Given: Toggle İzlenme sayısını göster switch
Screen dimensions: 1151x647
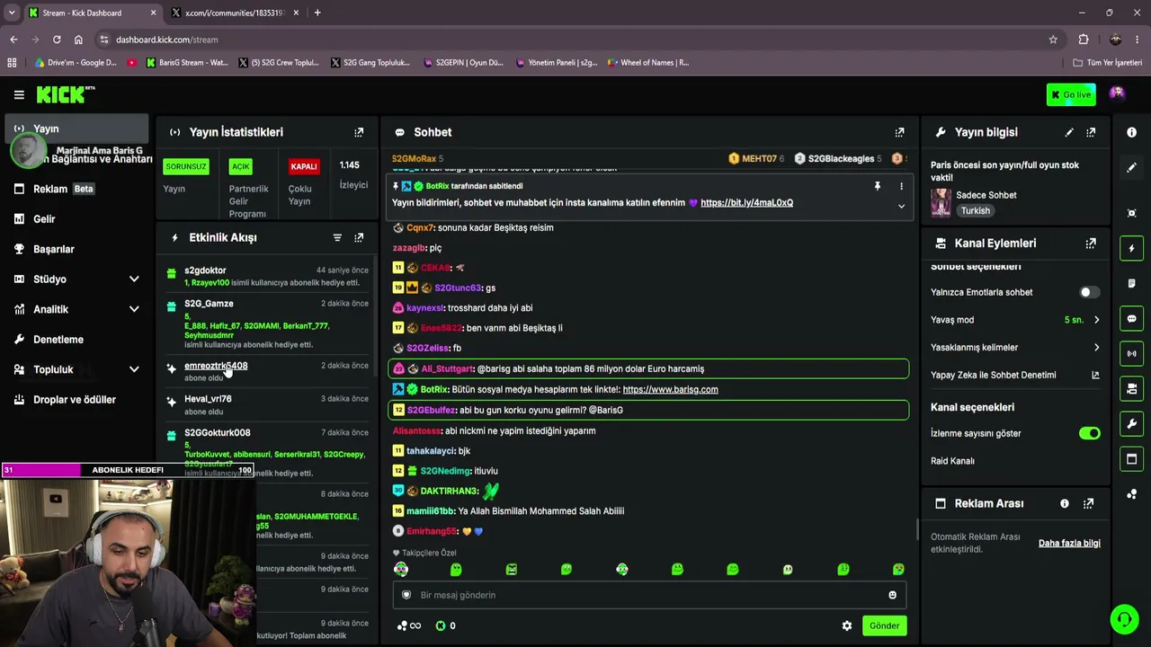Looking at the screenshot, I should (1089, 433).
